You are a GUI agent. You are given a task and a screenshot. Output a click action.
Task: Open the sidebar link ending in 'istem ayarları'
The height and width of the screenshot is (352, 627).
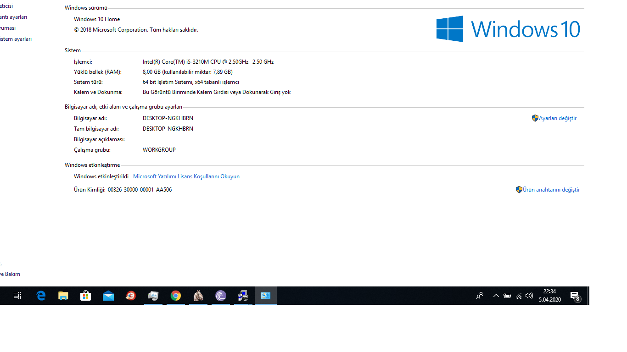pyautogui.click(x=16, y=39)
